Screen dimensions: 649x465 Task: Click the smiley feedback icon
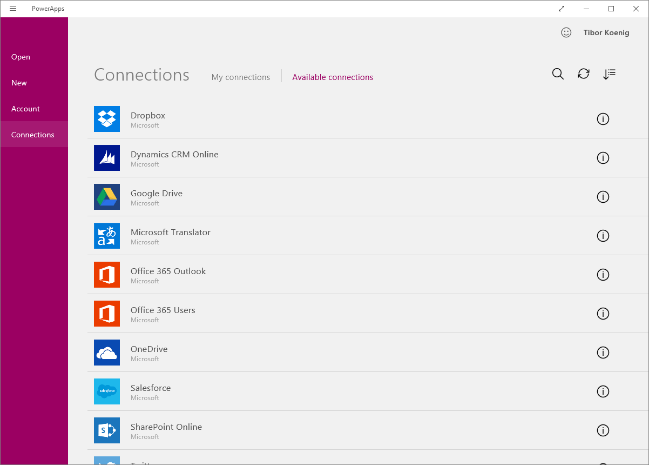click(x=566, y=32)
